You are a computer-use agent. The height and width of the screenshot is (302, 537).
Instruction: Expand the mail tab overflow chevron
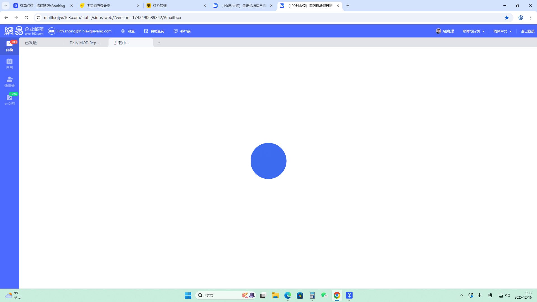pyautogui.click(x=159, y=43)
